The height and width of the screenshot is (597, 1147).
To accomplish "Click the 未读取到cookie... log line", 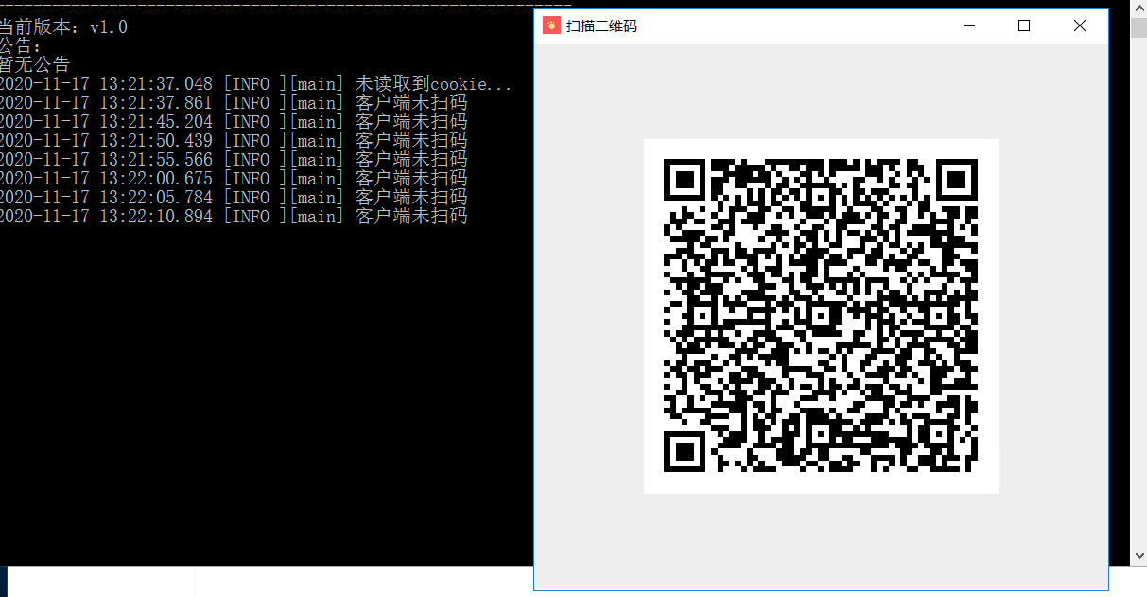I will 255,84.
